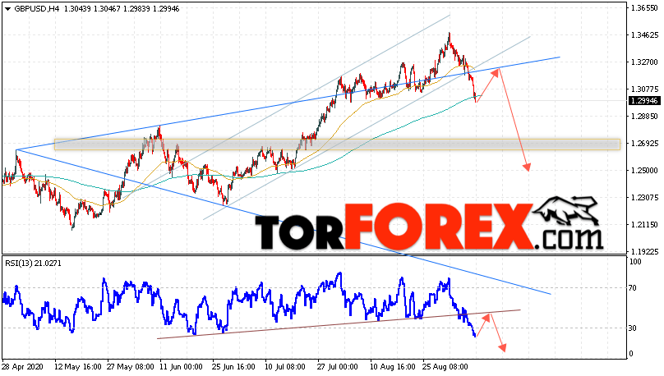Select the current price label 1.29946
This screenshot has height=376, width=664.
point(644,101)
